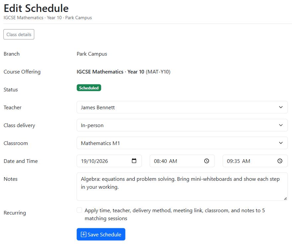The image size is (292, 245).
Task: Click the Edit Schedule heading
Action: (x=36, y=8)
